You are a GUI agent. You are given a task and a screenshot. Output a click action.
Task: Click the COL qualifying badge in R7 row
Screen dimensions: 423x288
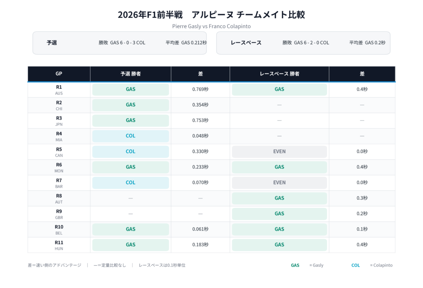131,183
